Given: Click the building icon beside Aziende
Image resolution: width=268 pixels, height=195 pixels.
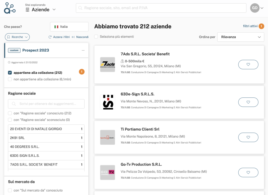Looking at the screenshot, I should 27,10.
